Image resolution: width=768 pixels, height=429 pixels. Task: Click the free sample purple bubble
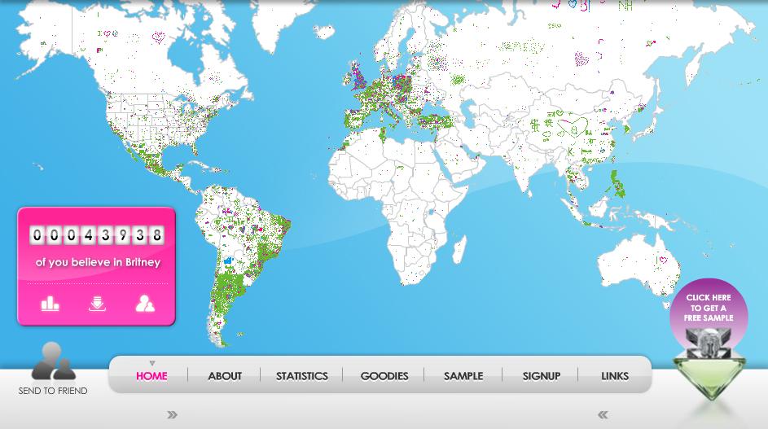pyautogui.click(x=709, y=308)
